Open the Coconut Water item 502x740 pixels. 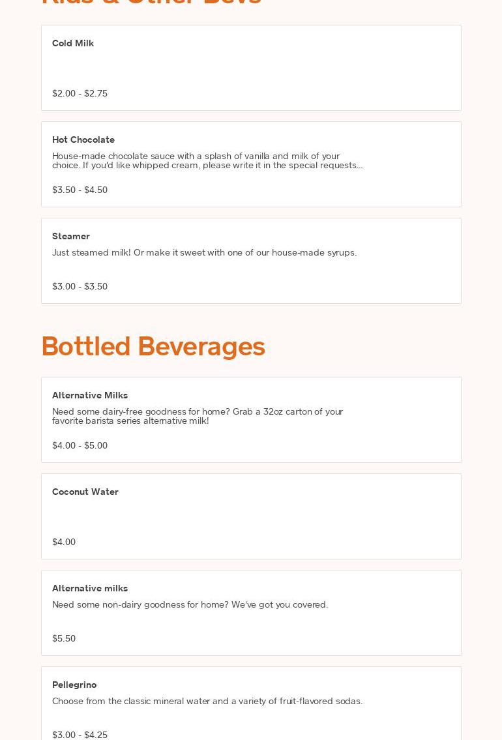tap(85, 492)
